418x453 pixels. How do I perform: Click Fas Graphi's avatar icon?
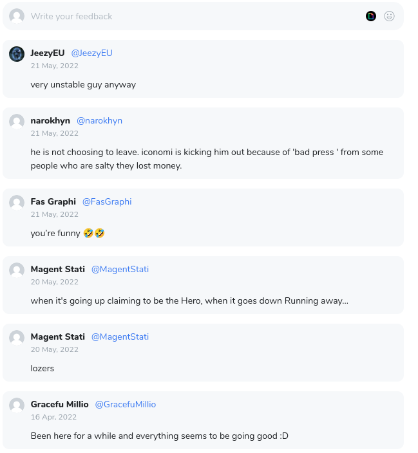(x=17, y=203)
